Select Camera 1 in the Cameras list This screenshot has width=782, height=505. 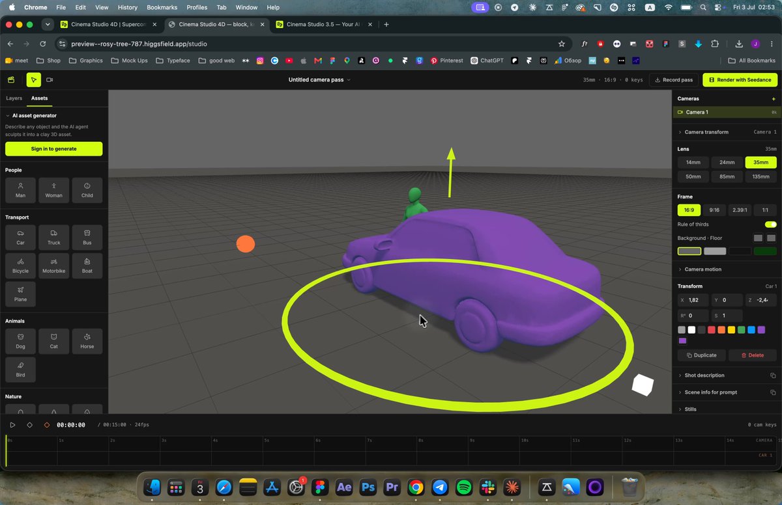click(x=727, y=113)
